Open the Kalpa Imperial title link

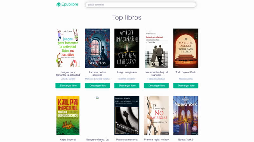(x=68, y=139)
